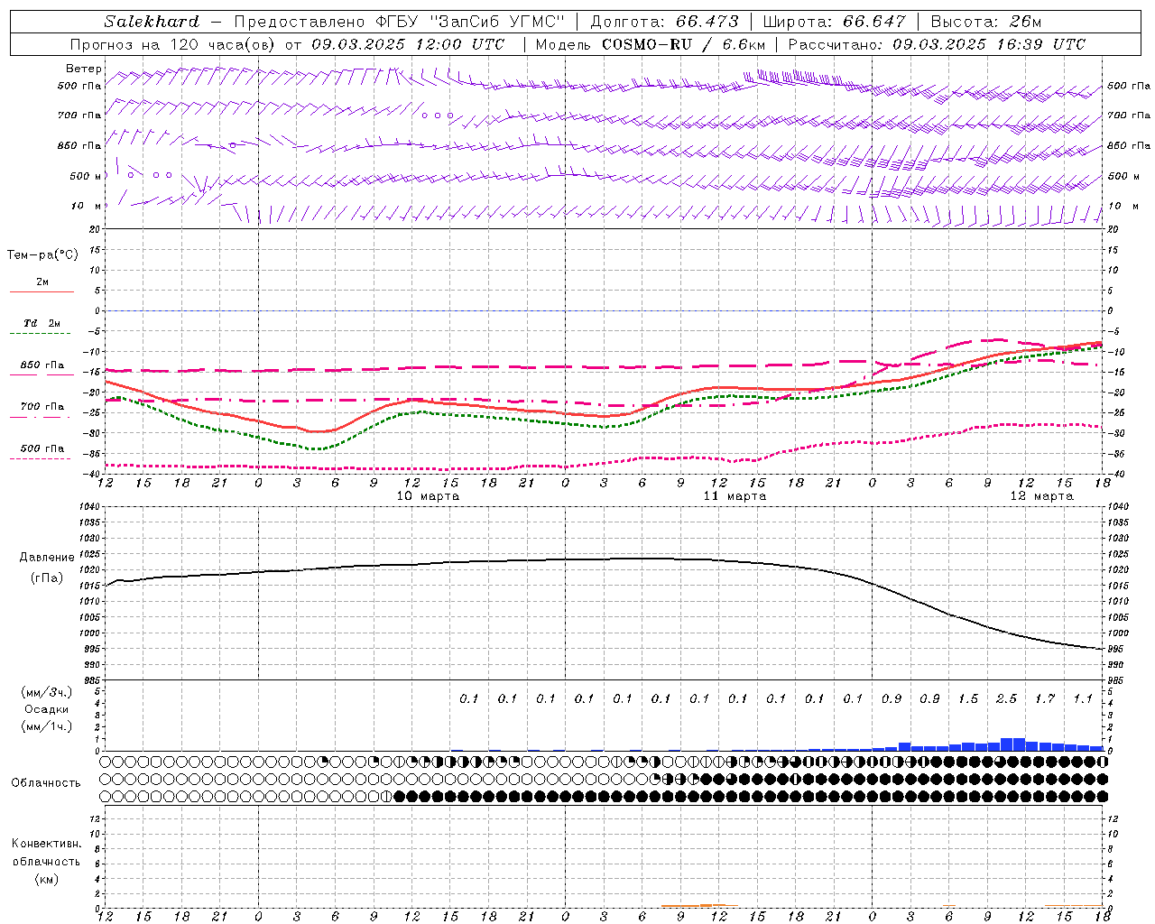Click the '(мм/3ч.)' precipitation unit label

pyautogui.click(x=47, y=693)
